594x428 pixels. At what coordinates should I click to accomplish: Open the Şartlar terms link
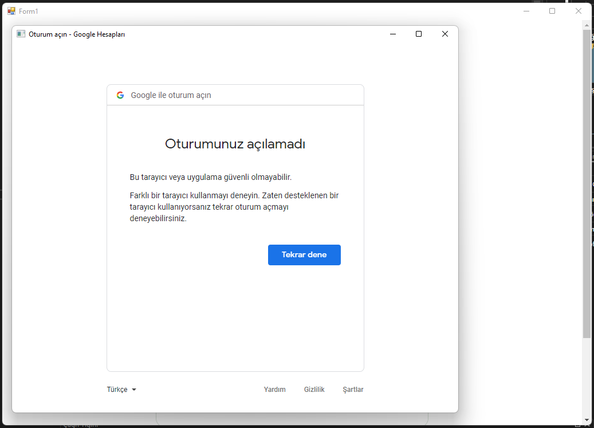[353, 390]
